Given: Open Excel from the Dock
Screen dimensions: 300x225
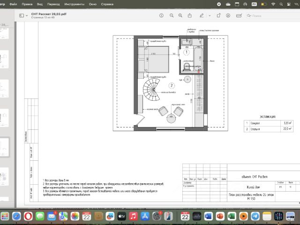Looking at the screenshot, I should 232,217.
